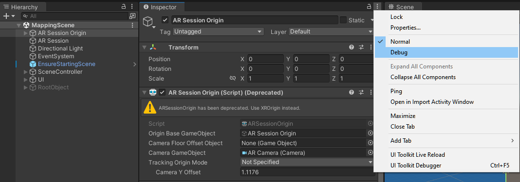Select Close Tab in the context menu
The height and width of the screenshot is (182, 520).
coord(446,127)
